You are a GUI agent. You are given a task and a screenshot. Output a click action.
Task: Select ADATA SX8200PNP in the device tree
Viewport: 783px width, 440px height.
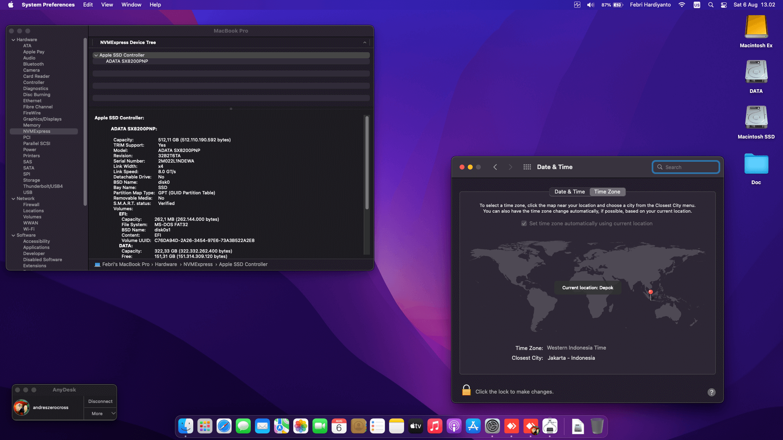(x=231, y=62)
